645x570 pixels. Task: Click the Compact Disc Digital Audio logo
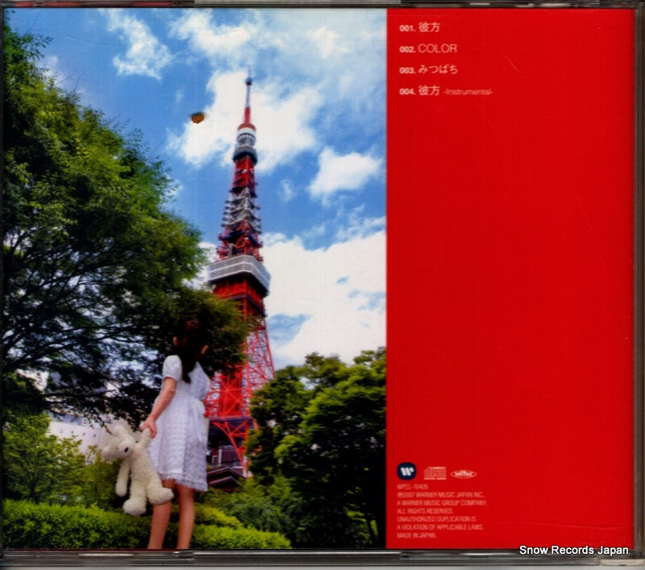435,473
